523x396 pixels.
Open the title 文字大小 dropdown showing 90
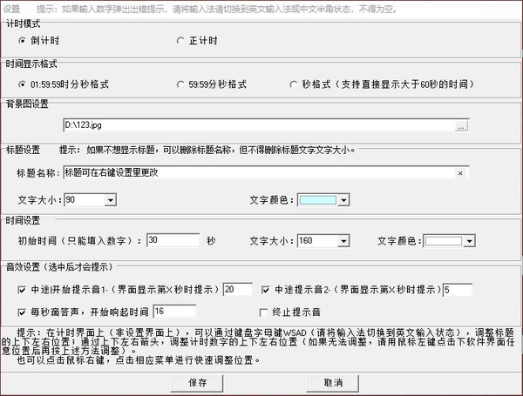(x=109, y=200)
